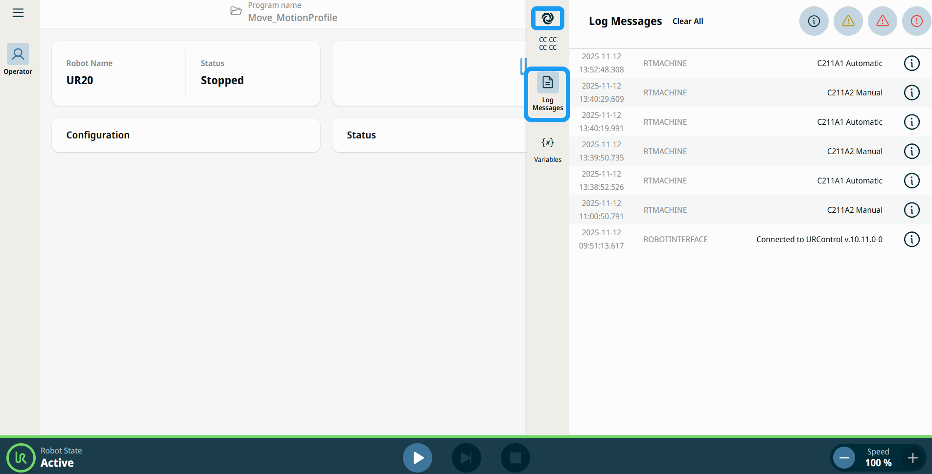This screenshot has width=932, height=474.
Task: Show details of URControl connection entry
Action: (x=911, y=239)
